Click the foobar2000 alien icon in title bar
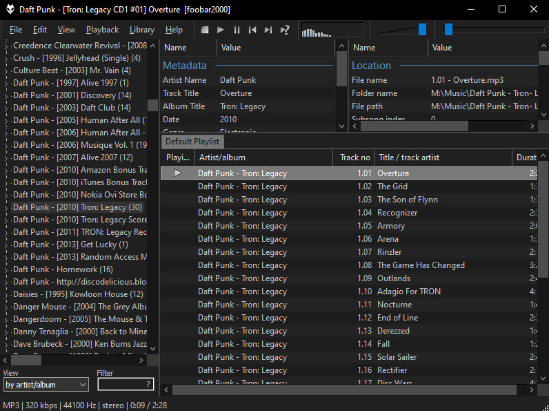Image resolution: width=549 pixels, height=411 pixels. pyautogui.click(x=10, y=10)
